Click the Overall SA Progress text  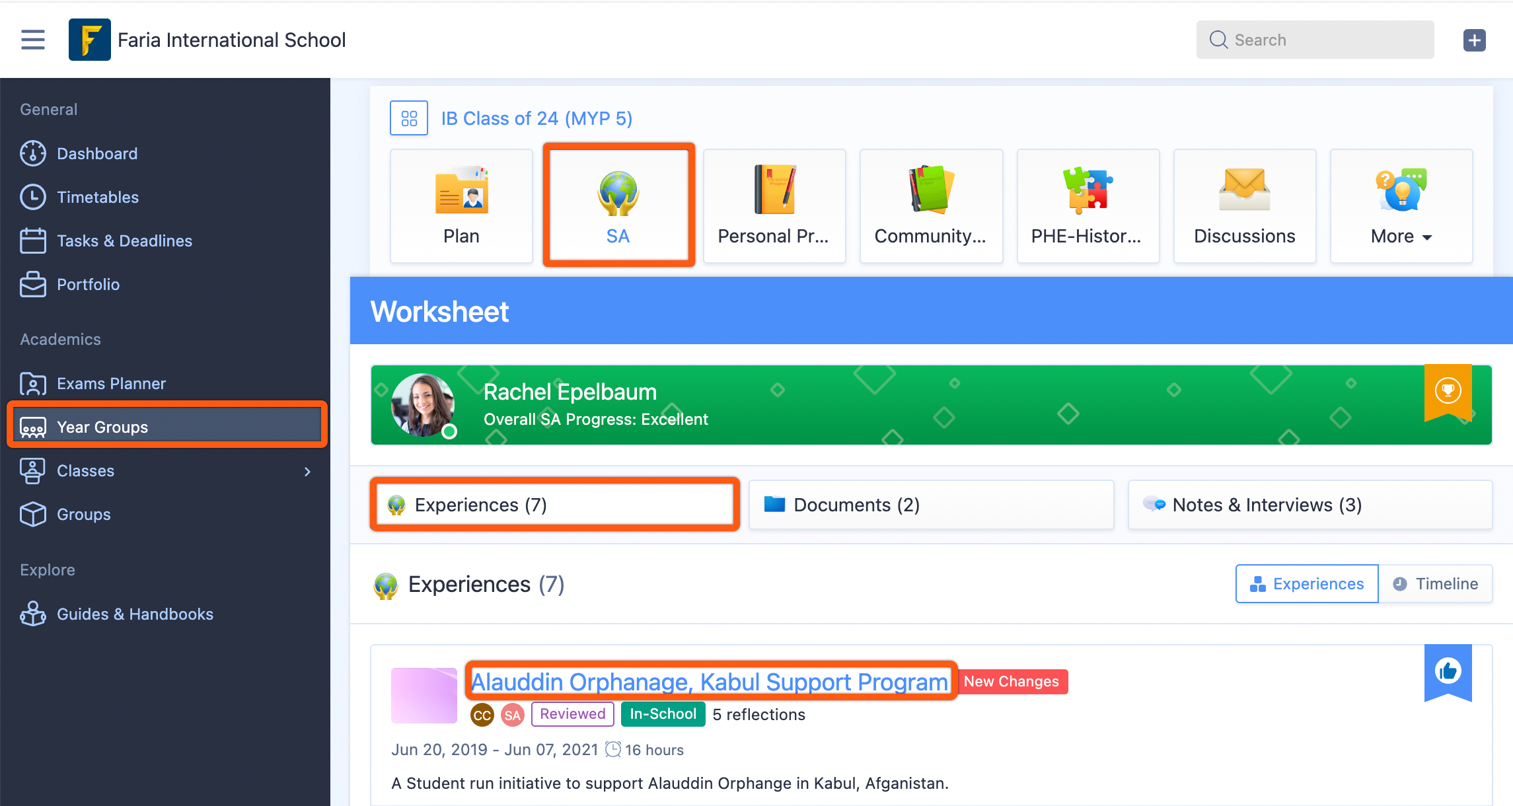point(596,420)
